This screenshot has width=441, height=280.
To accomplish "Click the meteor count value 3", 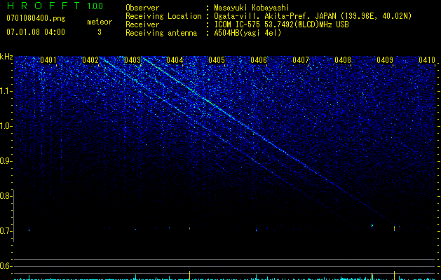I will click(x=100, y=32).
